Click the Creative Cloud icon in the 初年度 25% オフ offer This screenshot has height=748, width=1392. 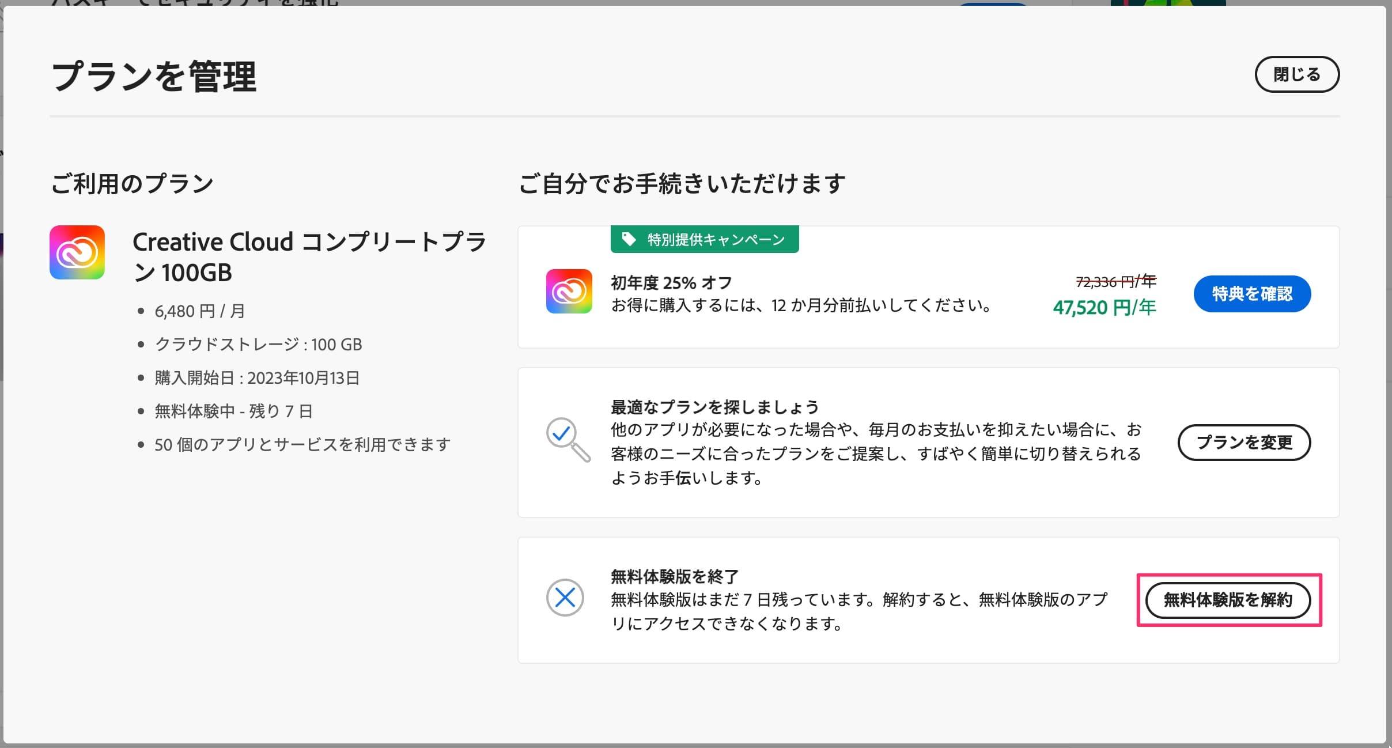(569, 291)
